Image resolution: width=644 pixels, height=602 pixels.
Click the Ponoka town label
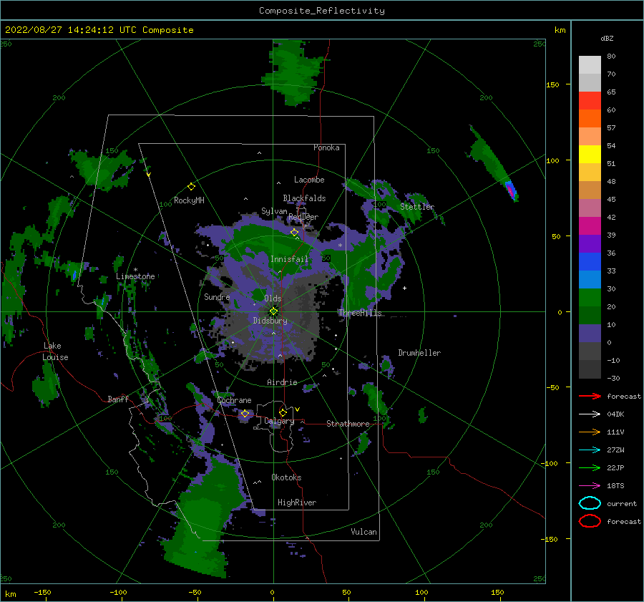(x=326, y=147)
